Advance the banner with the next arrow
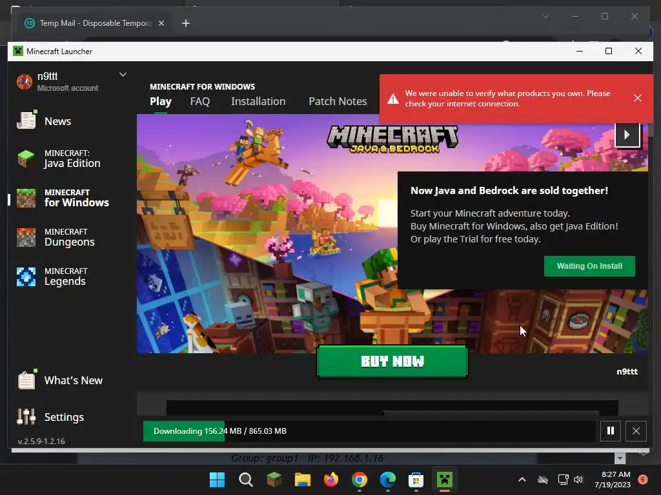This screenshot has width=661, height=495. tap(627, 135)
